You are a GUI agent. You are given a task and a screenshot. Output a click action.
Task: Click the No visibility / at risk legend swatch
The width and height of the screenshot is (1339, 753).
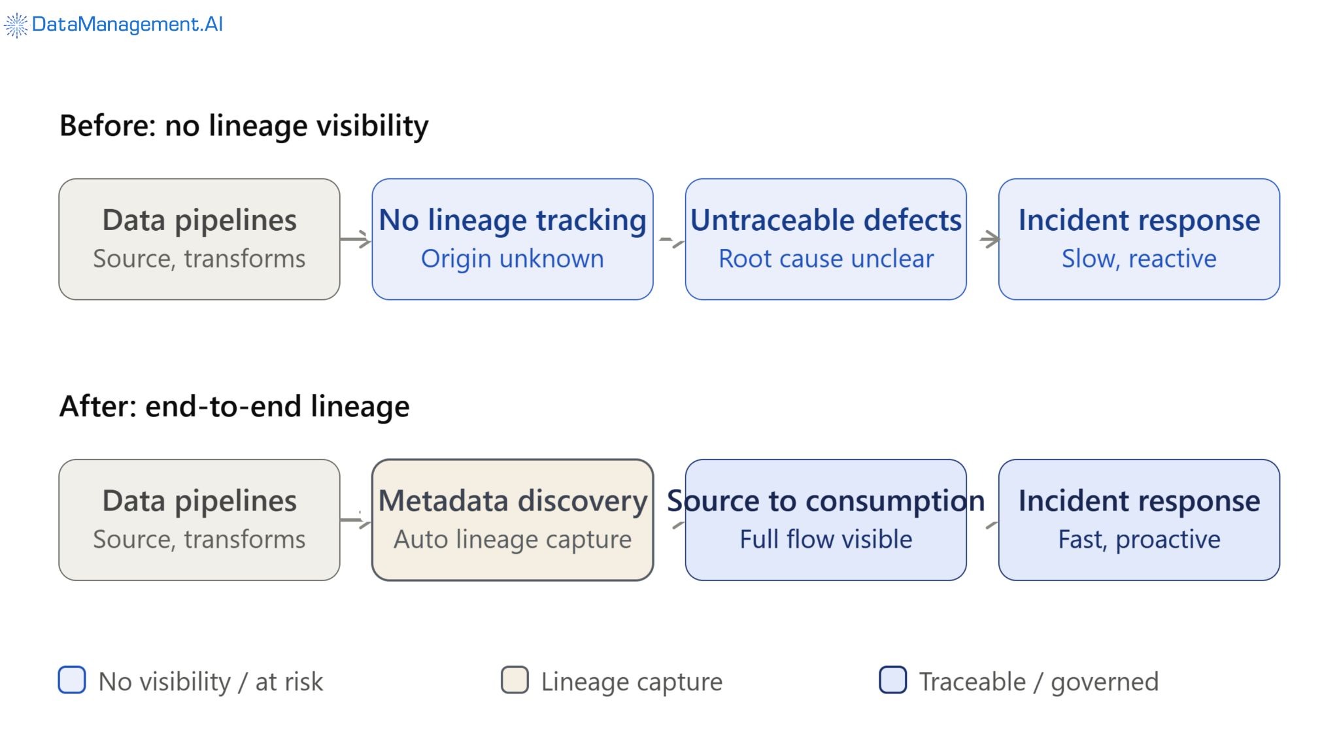72,680
